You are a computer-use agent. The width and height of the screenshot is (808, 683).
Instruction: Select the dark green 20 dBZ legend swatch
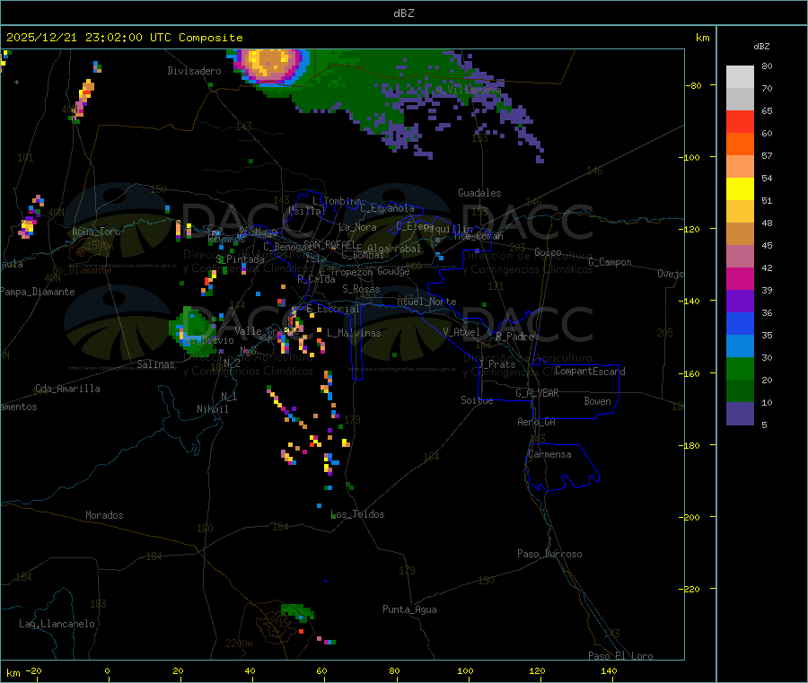tap(740, 391)
